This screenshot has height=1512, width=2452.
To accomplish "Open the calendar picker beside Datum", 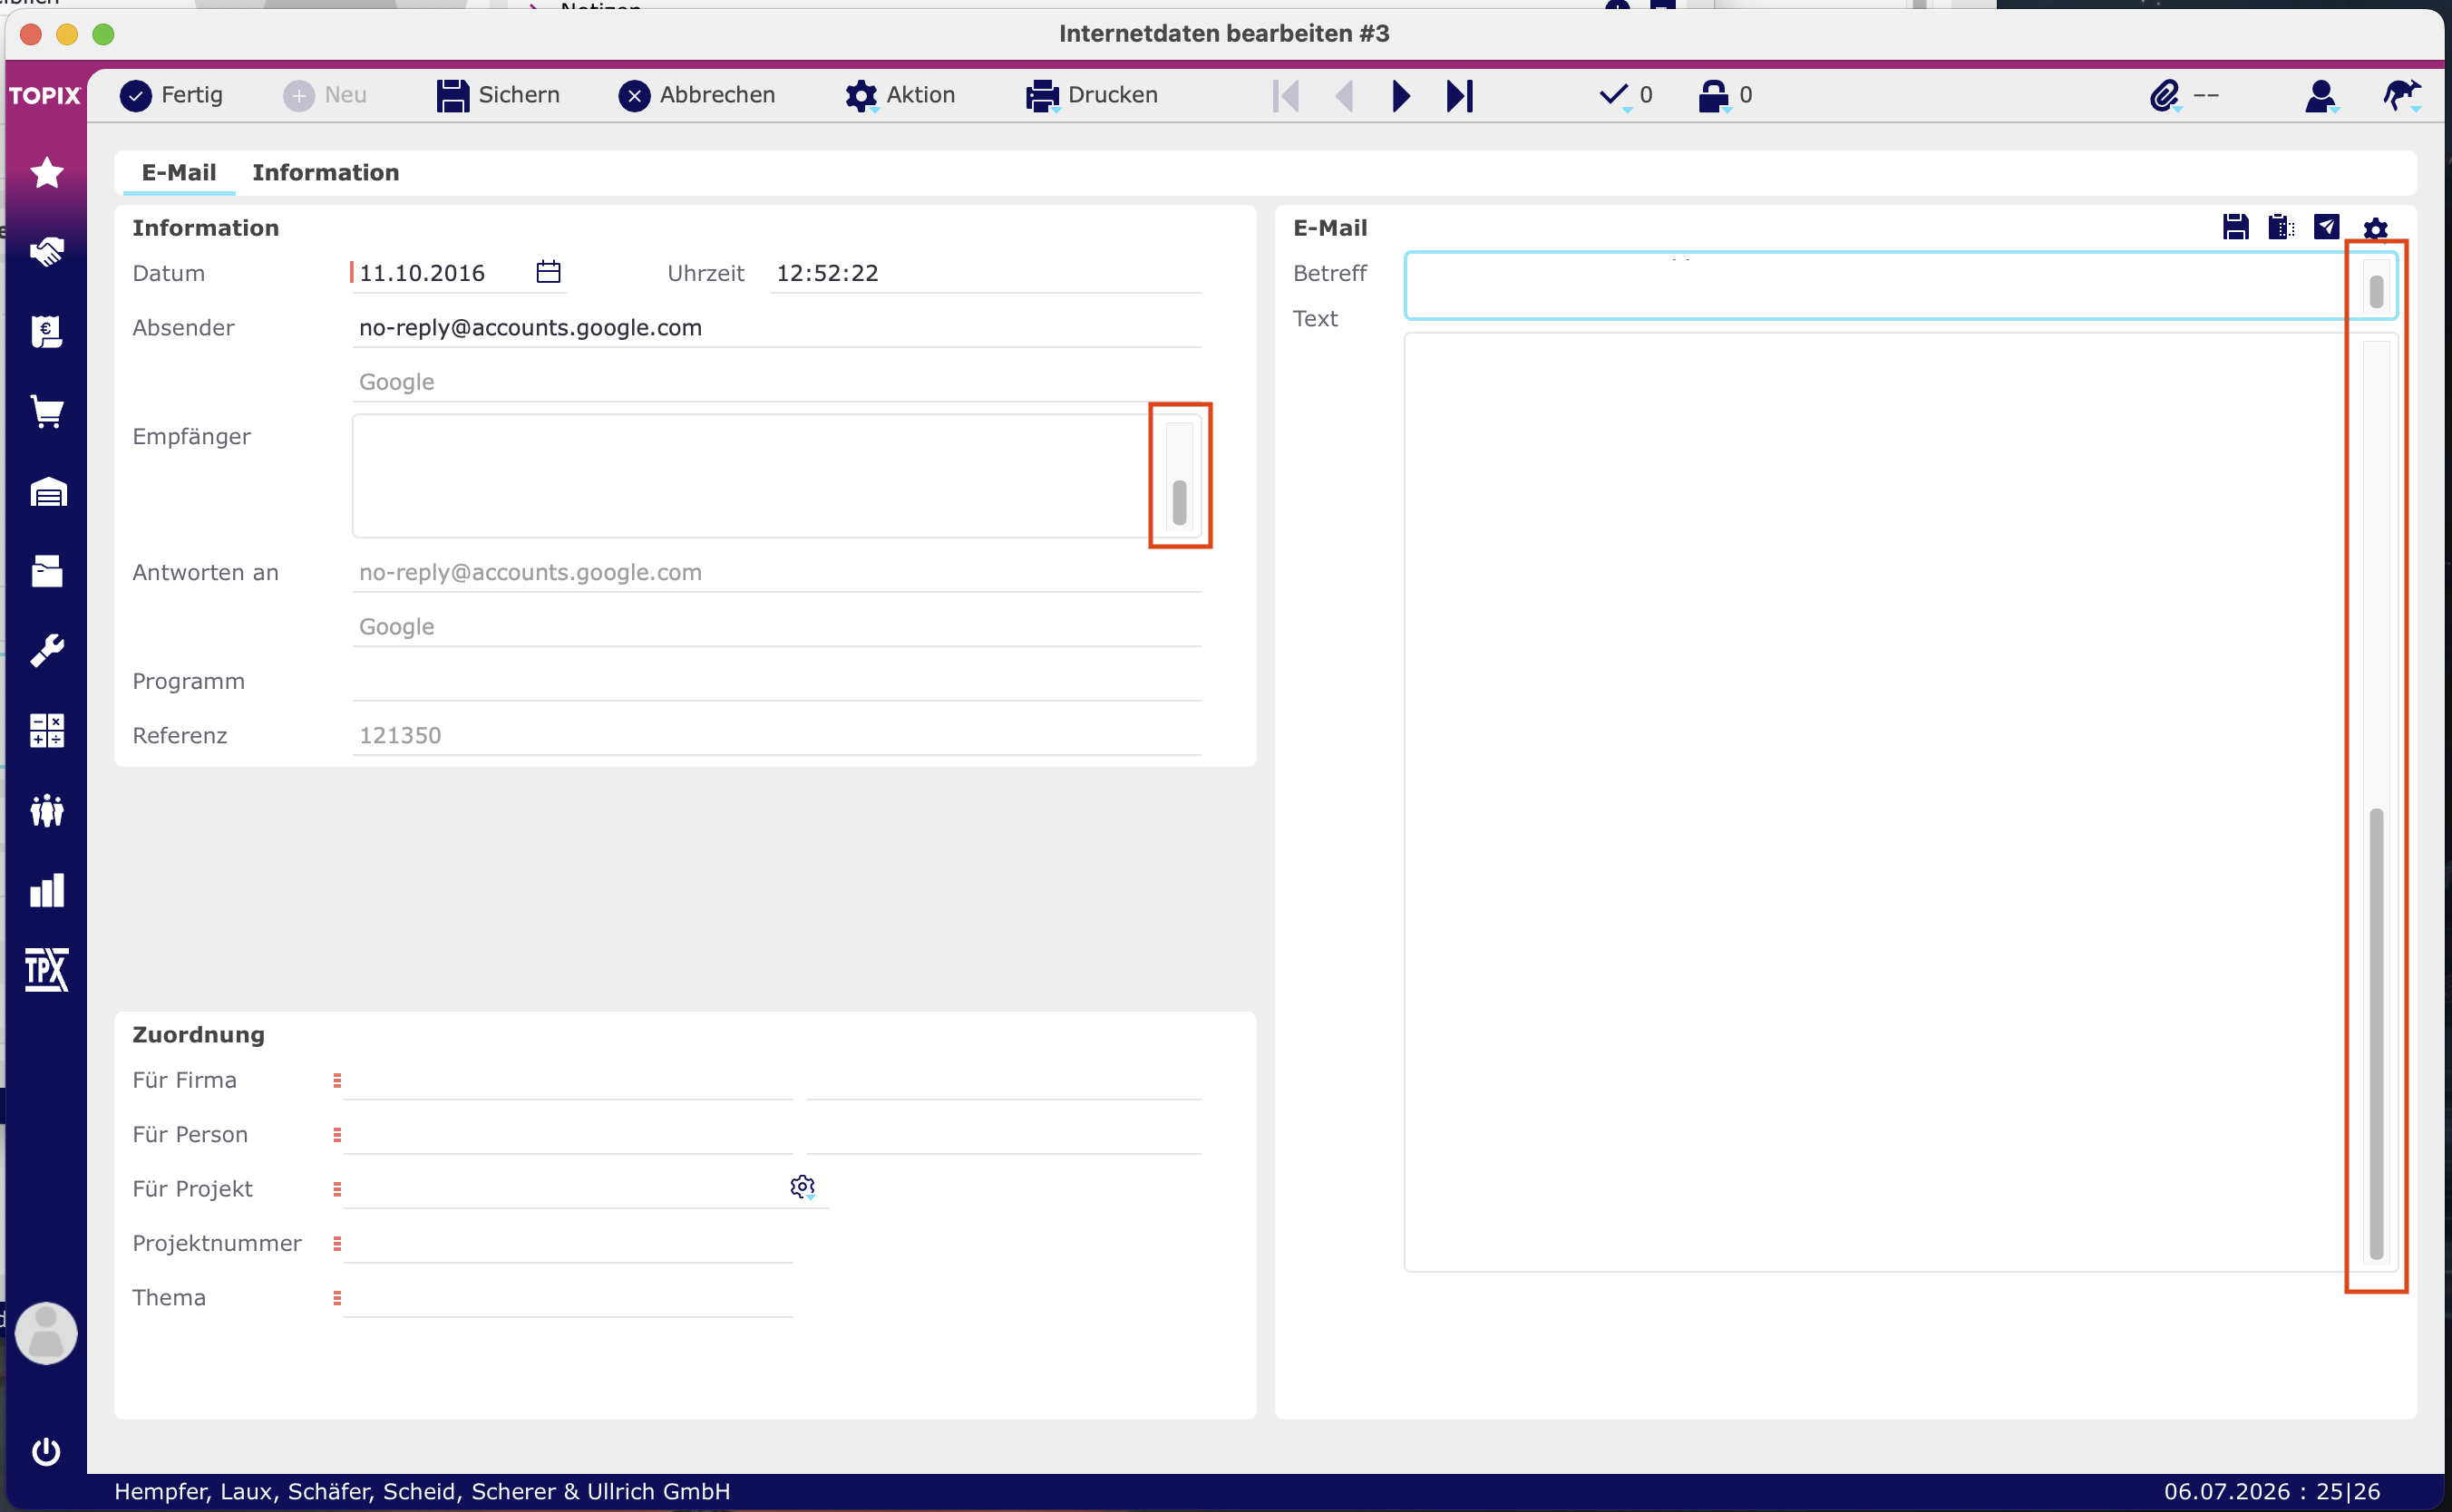I will coord(549,272).
